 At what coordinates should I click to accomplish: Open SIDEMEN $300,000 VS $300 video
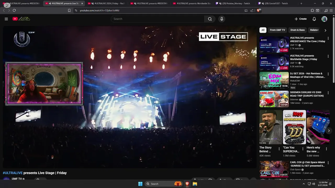(274, 99)
